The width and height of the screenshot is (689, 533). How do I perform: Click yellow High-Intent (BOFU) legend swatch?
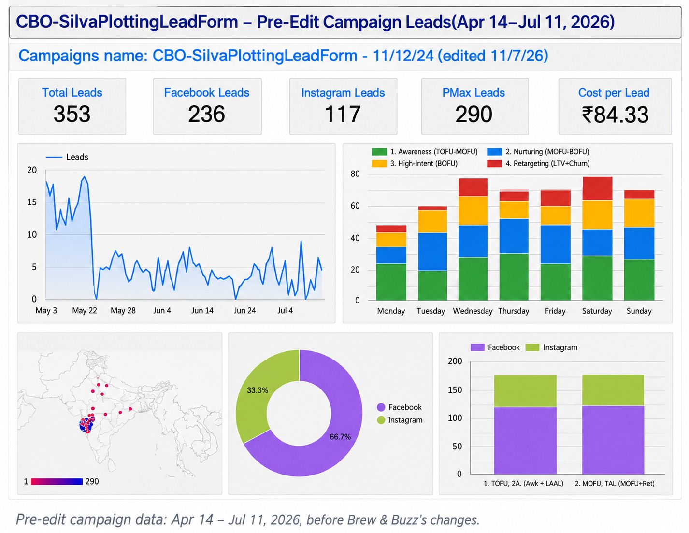click(x=379, y=164)
